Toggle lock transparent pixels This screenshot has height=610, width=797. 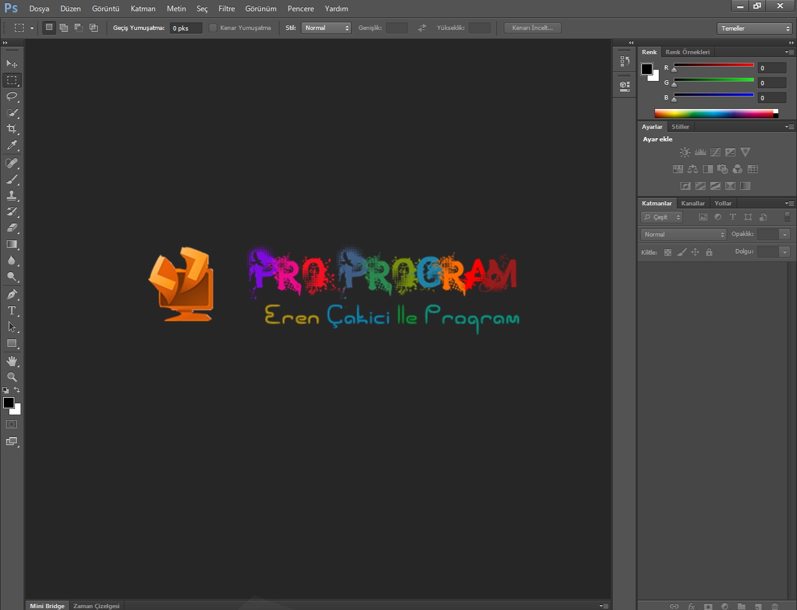667,252
